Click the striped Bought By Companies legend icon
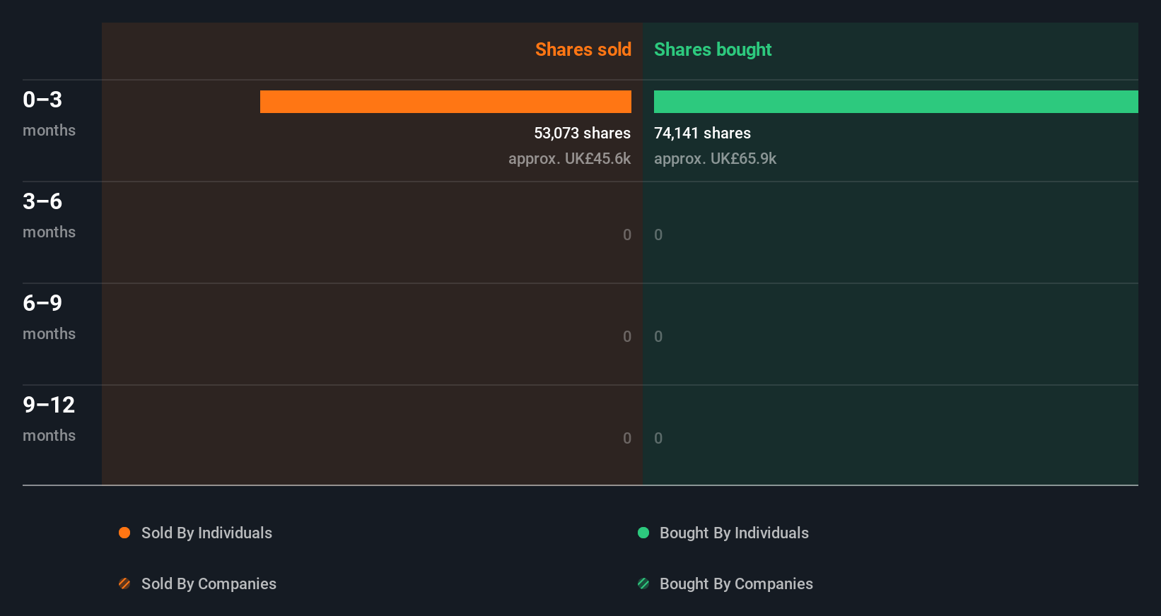The image size is (1161, 616). coord(643,584)
